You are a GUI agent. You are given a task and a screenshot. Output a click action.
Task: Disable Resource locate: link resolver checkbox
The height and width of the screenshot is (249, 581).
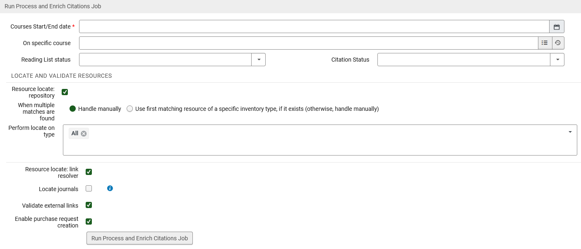click(x=89, y=172)
